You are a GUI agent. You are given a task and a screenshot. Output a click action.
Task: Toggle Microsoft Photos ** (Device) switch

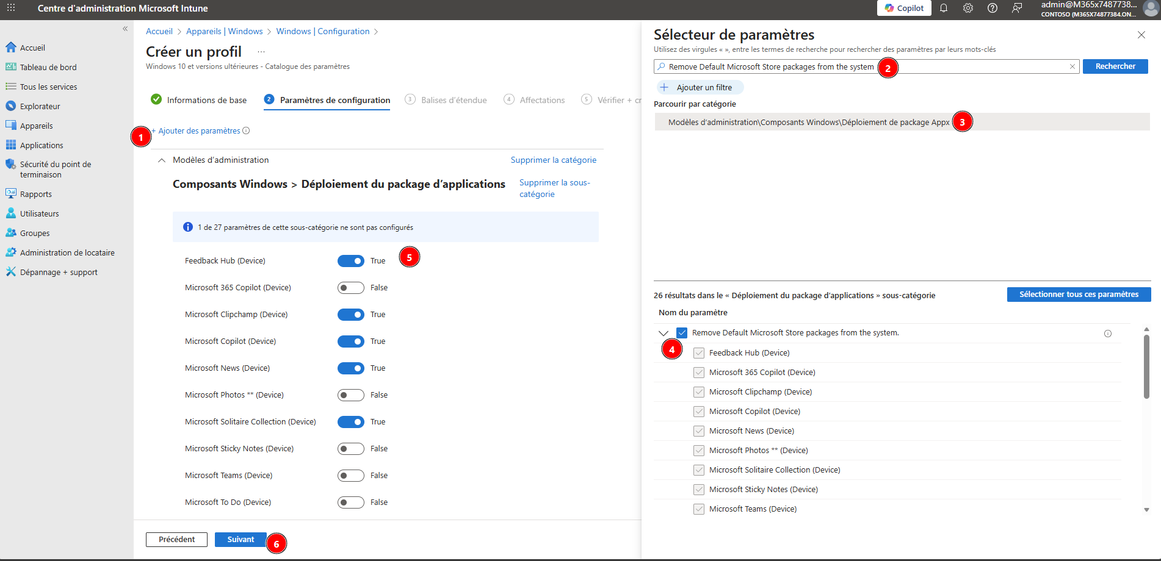click(x=351, y=395)
